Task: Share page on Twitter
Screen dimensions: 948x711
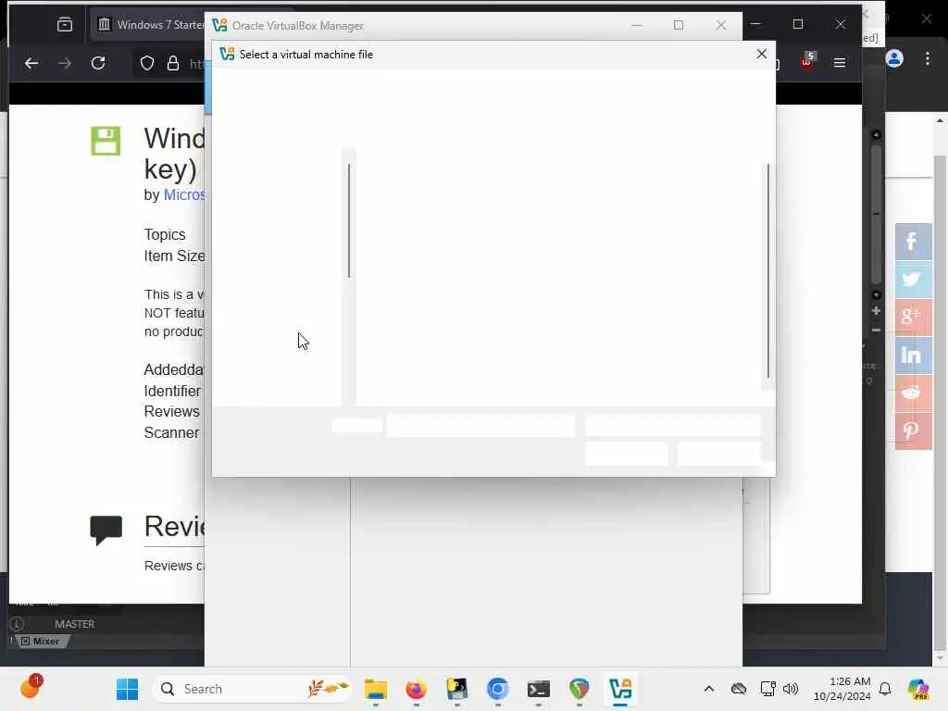Action: [913, 280]
